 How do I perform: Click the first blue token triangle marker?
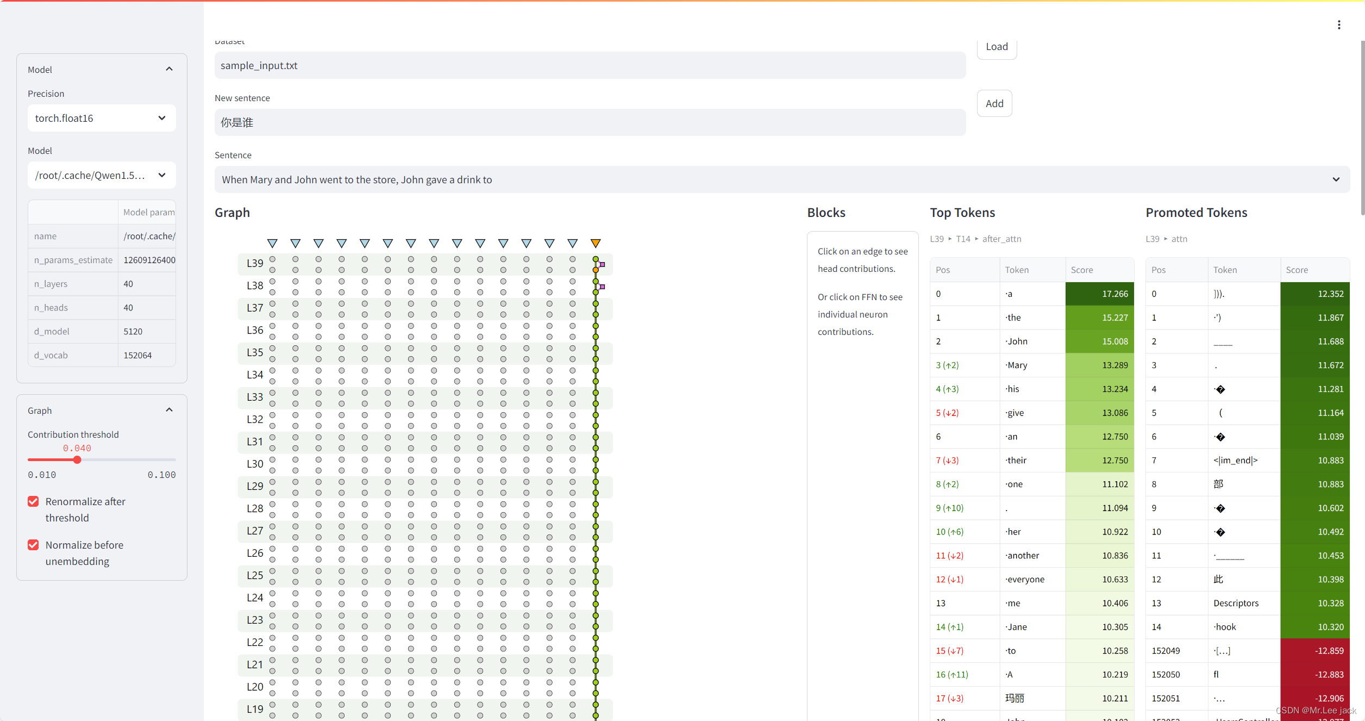pos(272,243)
